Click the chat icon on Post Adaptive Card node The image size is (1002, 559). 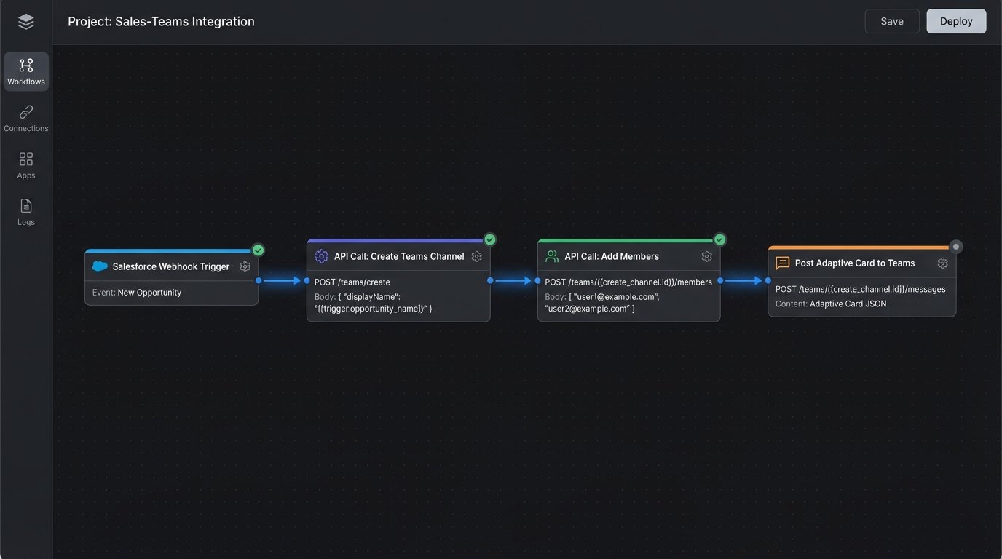(x=781, y=263)
